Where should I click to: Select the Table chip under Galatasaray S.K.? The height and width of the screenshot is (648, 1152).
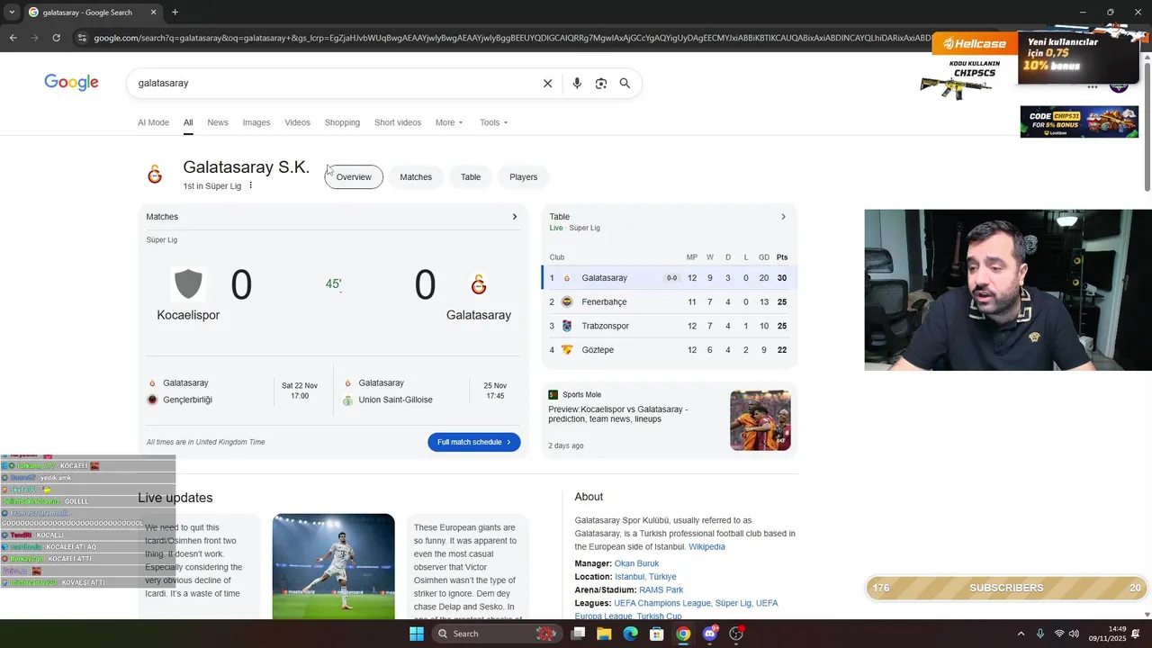[x=471, y=177]
